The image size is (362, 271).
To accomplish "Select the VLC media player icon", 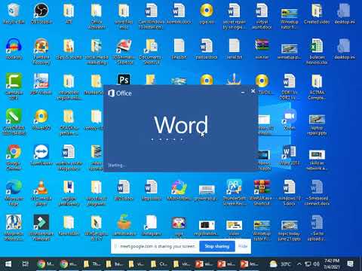I will point(41,193).
